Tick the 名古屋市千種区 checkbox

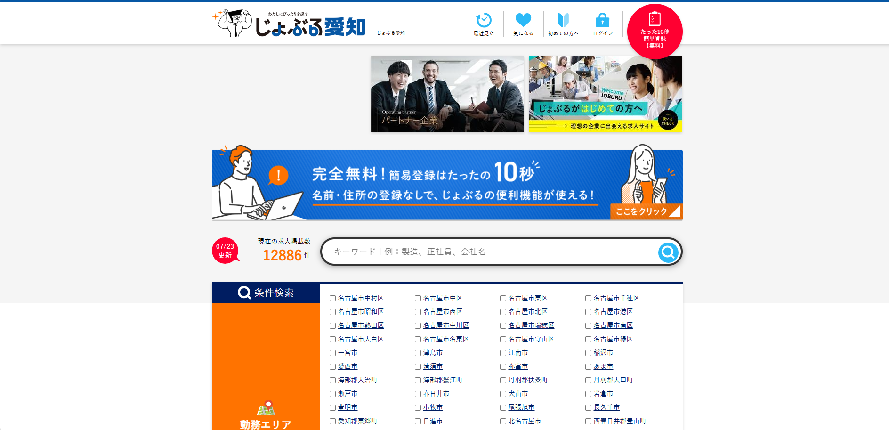588,298
